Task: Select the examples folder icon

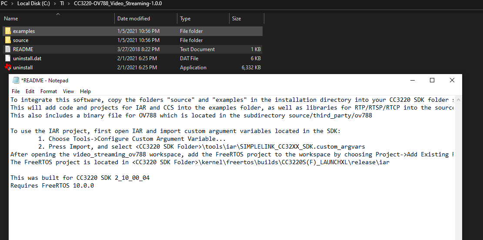Action: pyautogui.click(x=8, y=31)
